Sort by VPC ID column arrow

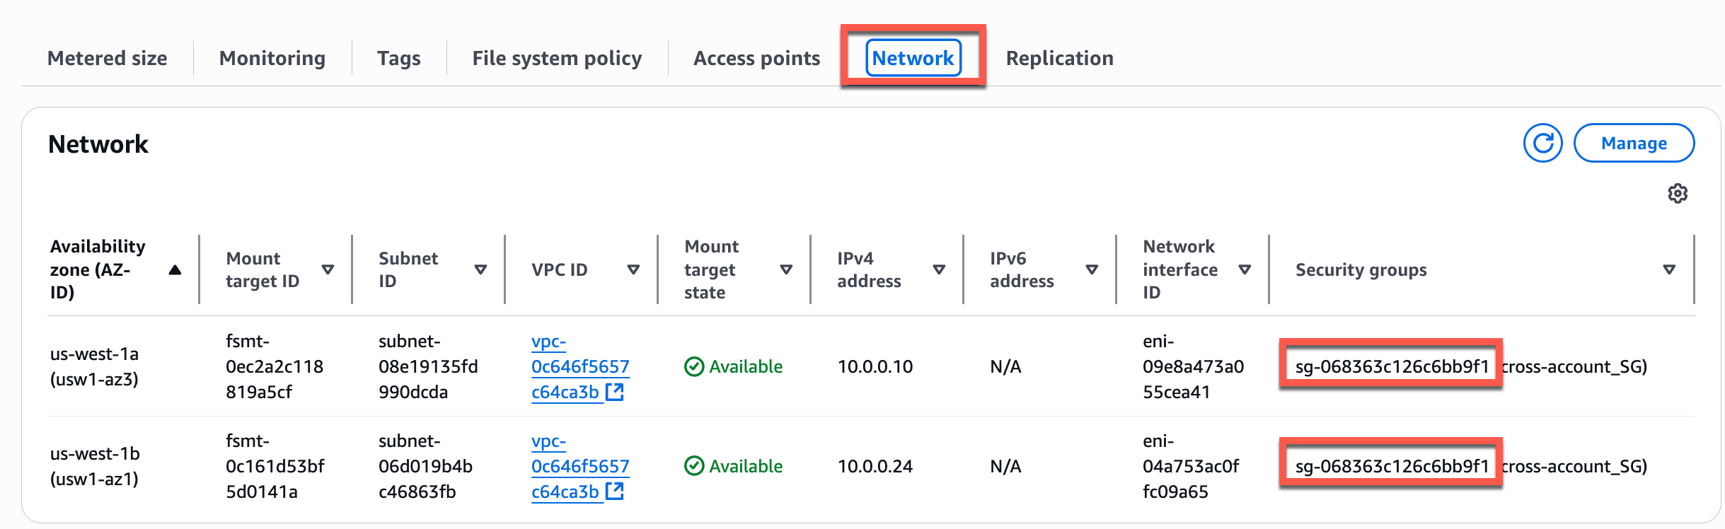point(633,269)
